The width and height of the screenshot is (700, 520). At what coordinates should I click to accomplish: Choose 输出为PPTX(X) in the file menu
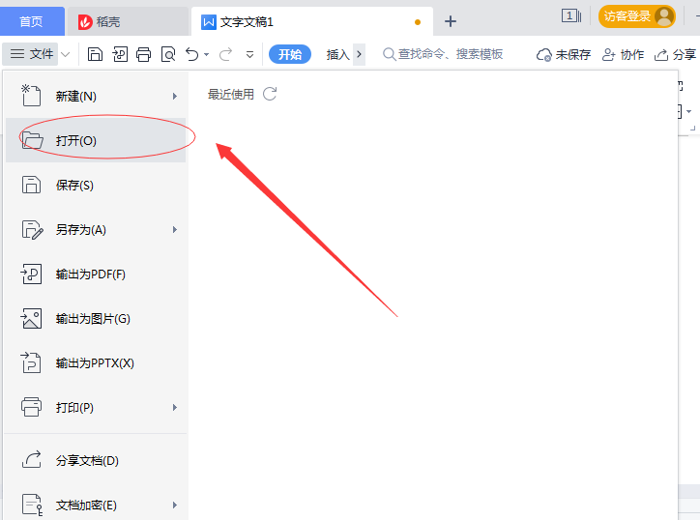(x=96, y=362)
